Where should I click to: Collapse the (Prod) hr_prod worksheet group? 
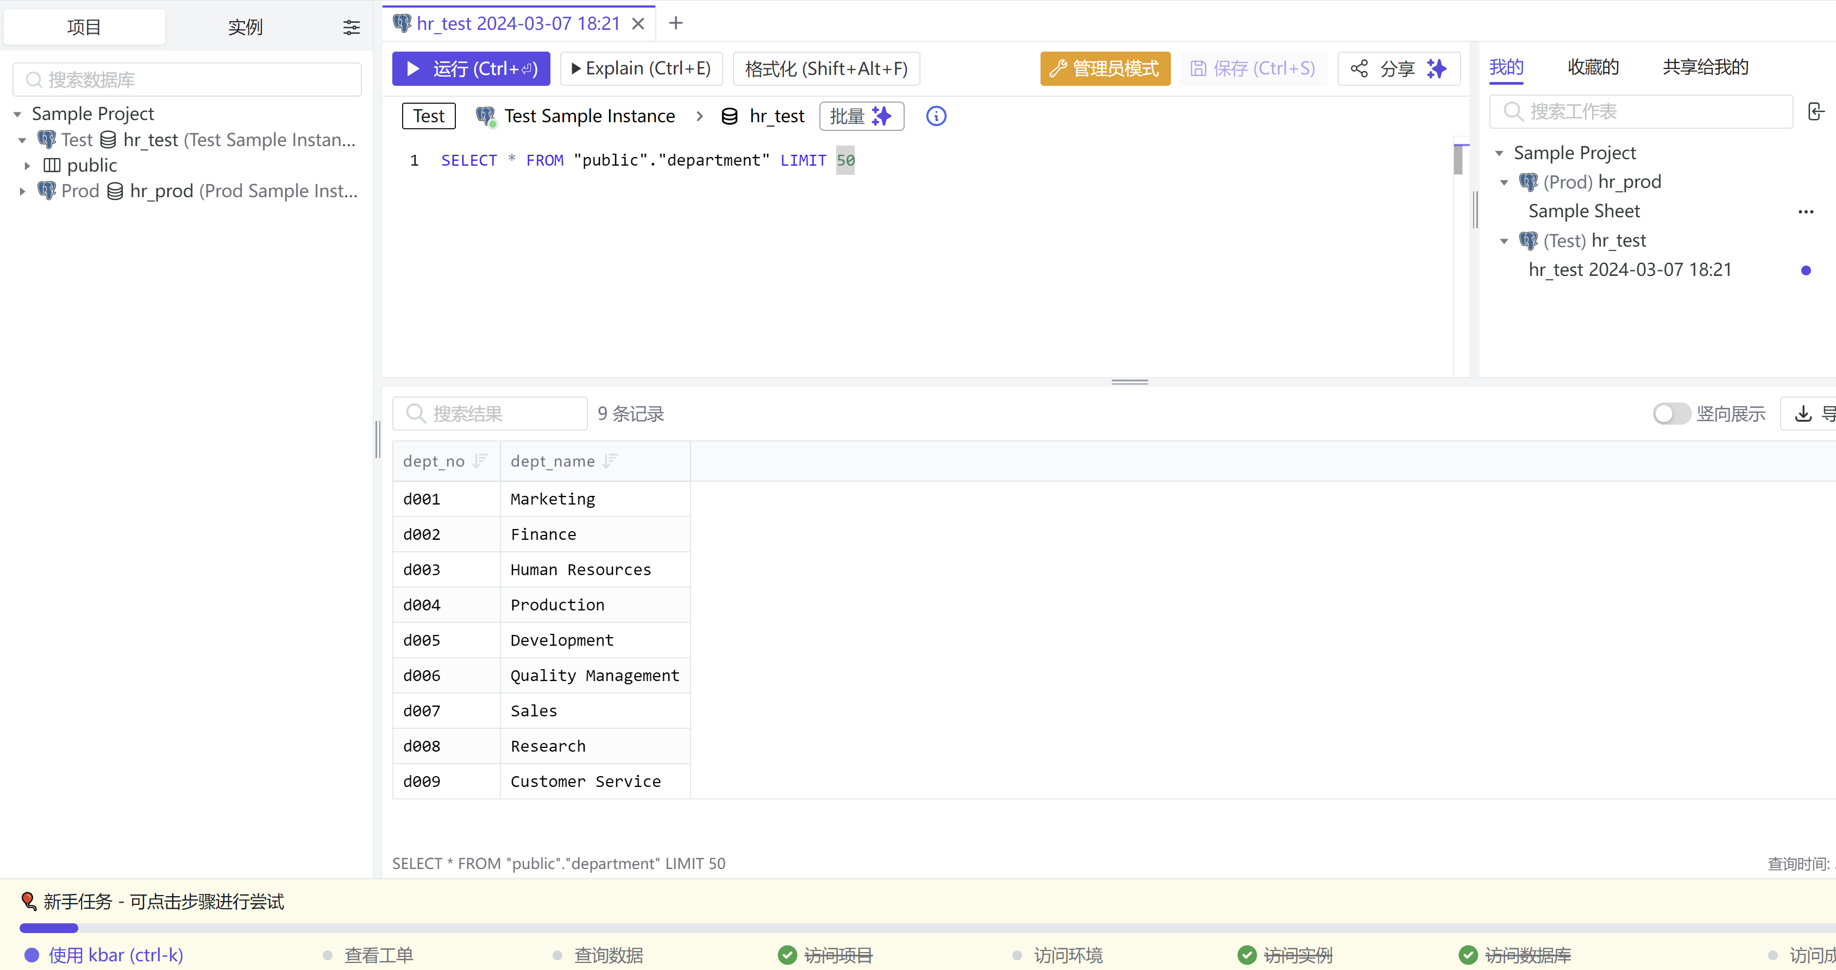(x=1504, y=182)
